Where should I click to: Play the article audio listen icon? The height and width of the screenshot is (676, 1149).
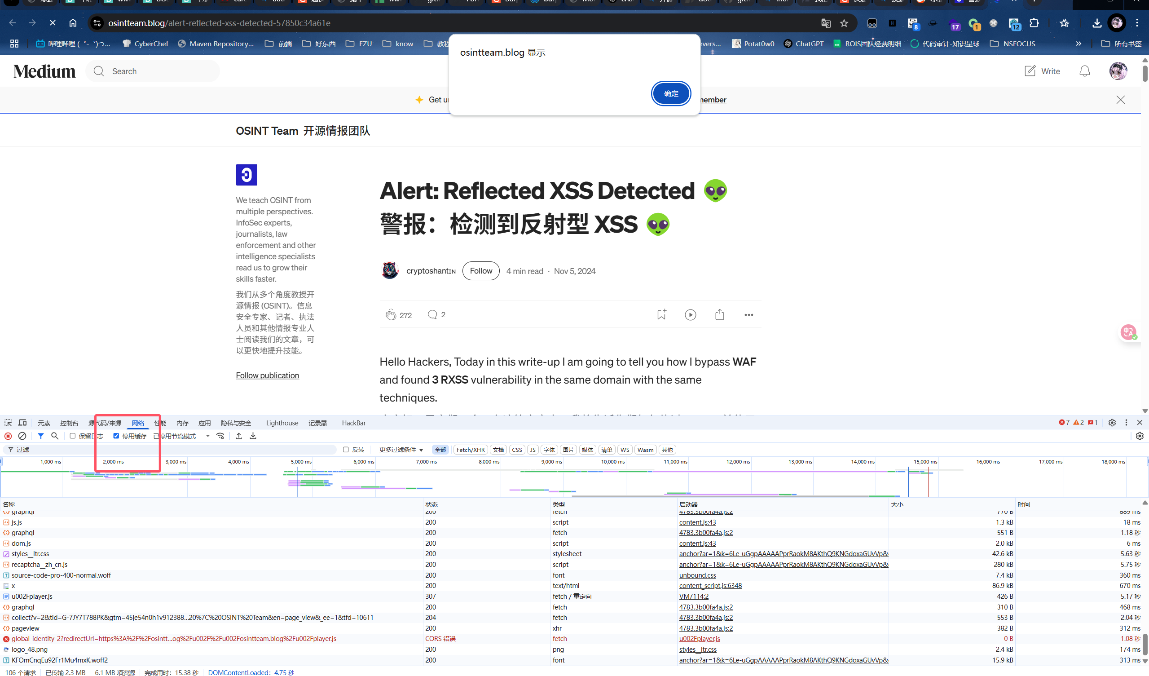[x=690, y=315]
